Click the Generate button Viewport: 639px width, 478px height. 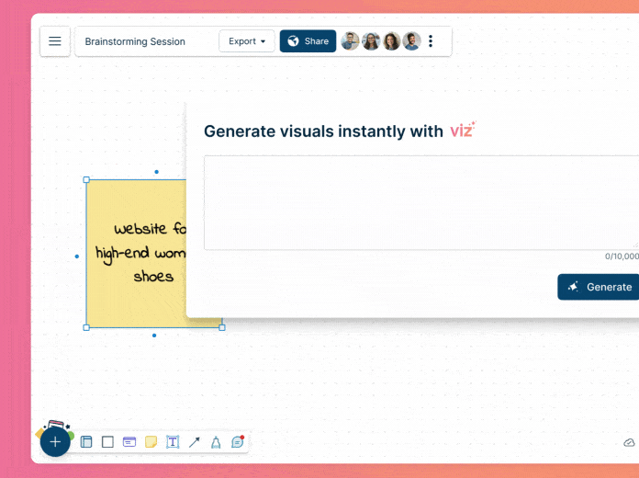600,287
